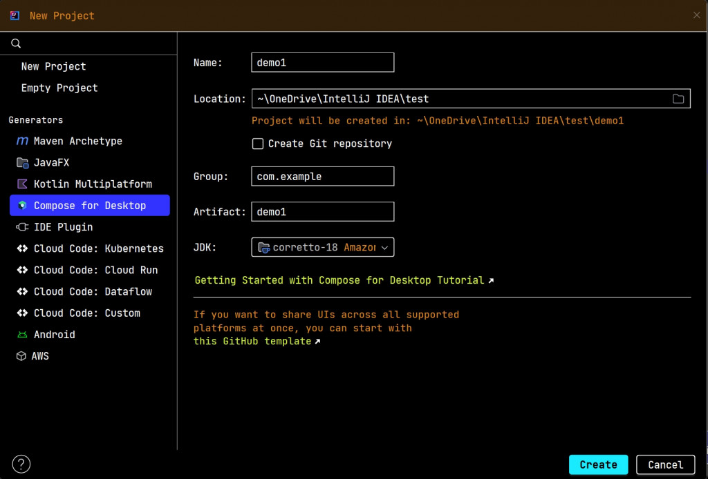708x479 pixels.
Task: Click the AWS cube icon
Action: click(x=21, y=356)
